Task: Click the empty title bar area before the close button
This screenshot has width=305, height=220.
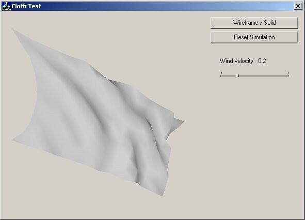Action: 167,6
